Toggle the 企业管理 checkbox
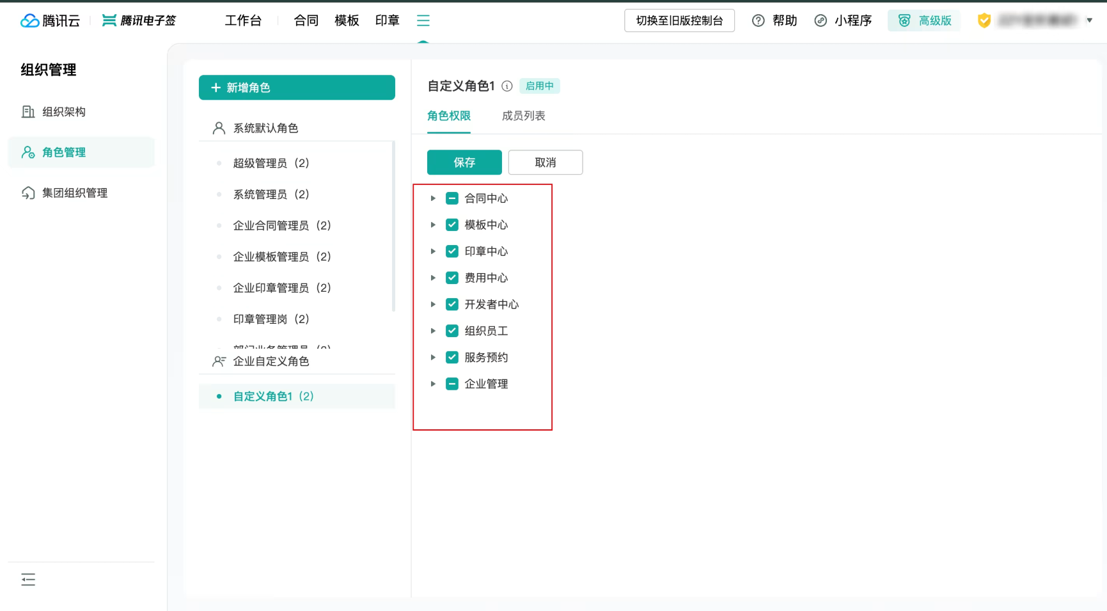Viewport: 1107px width, 611px height. pyautogui.click(x=452, y=384)
